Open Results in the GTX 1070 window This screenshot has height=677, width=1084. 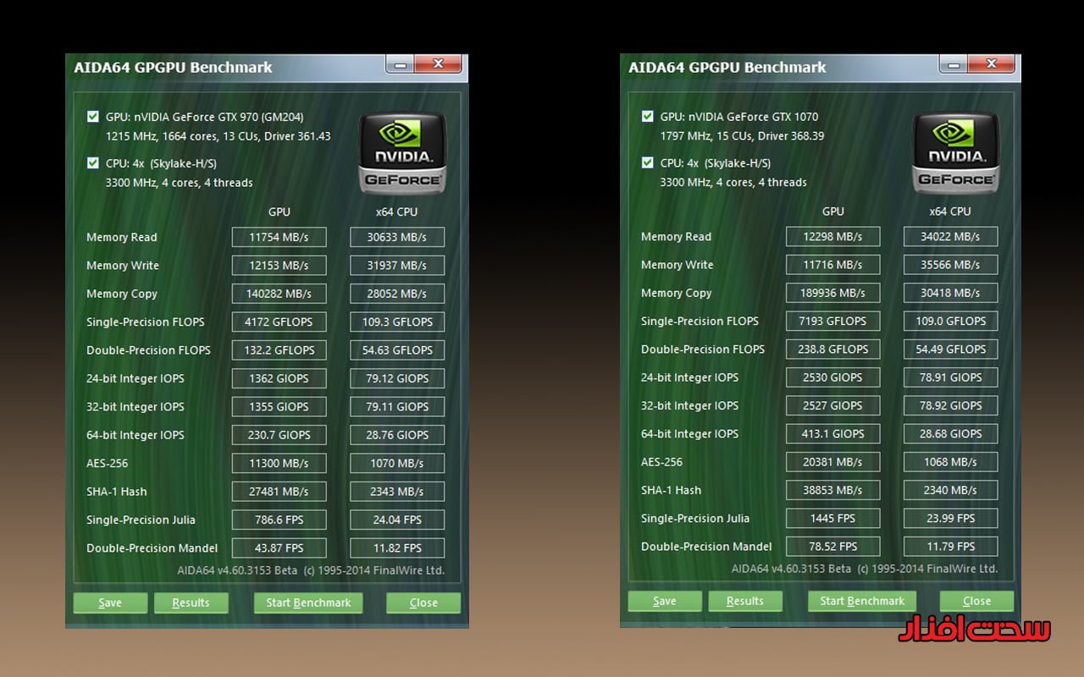pyautogui.click(x=745, y=601)
